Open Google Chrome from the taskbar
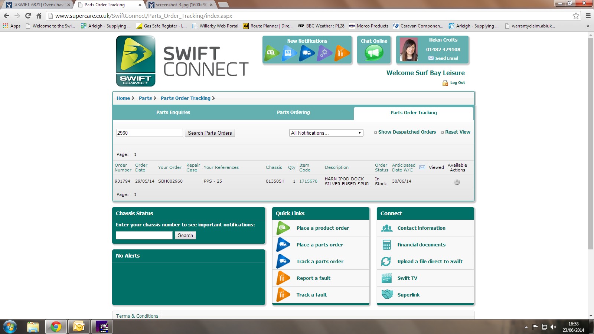This screenshot has width=594, height=334. point(56,327)
